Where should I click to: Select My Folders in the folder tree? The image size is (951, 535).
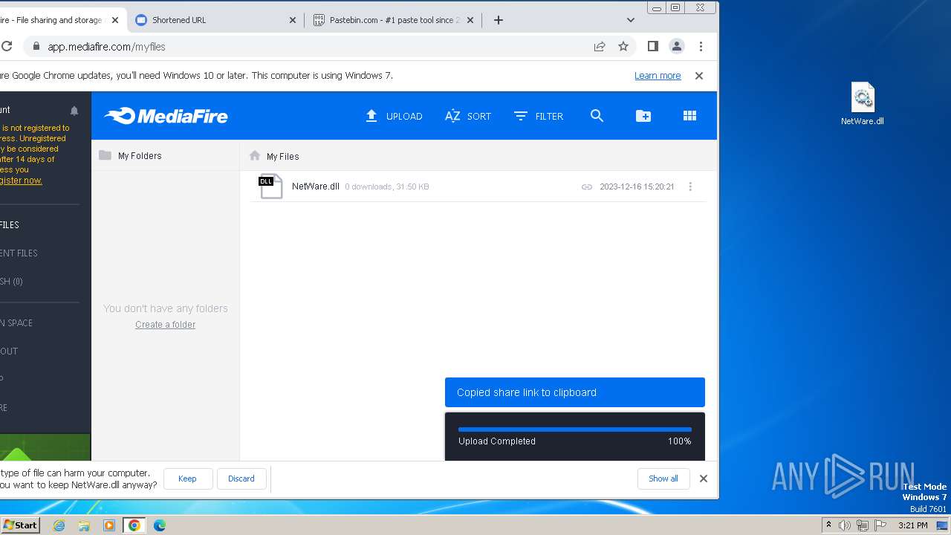[x=140, y=156]
